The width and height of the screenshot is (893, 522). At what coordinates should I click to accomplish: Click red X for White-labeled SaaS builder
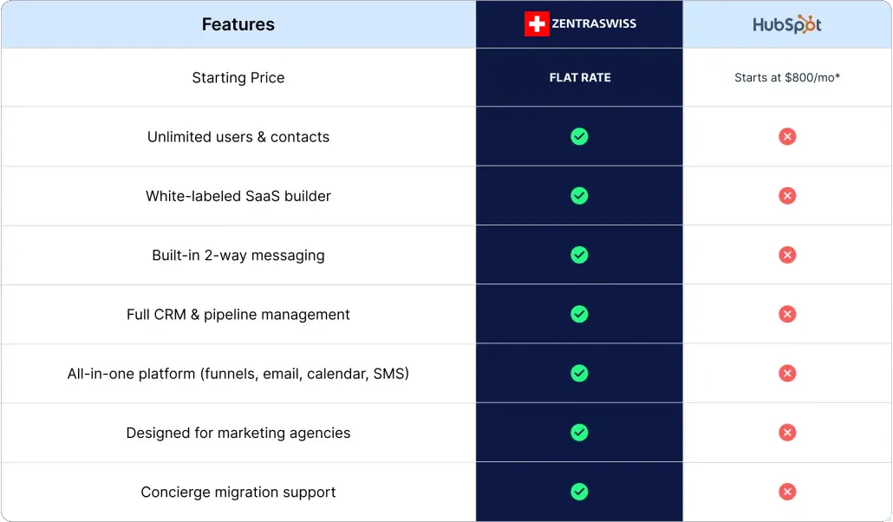(x=787, y=196)
